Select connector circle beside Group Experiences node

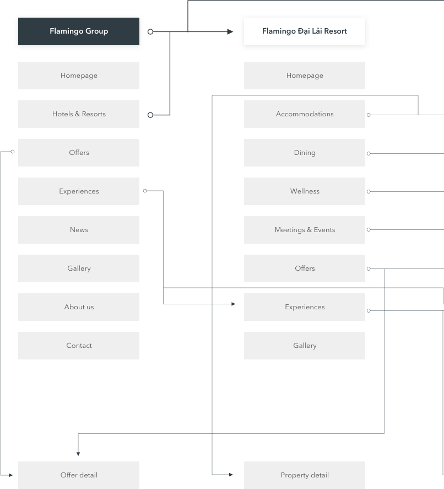(x=145, y=191)
